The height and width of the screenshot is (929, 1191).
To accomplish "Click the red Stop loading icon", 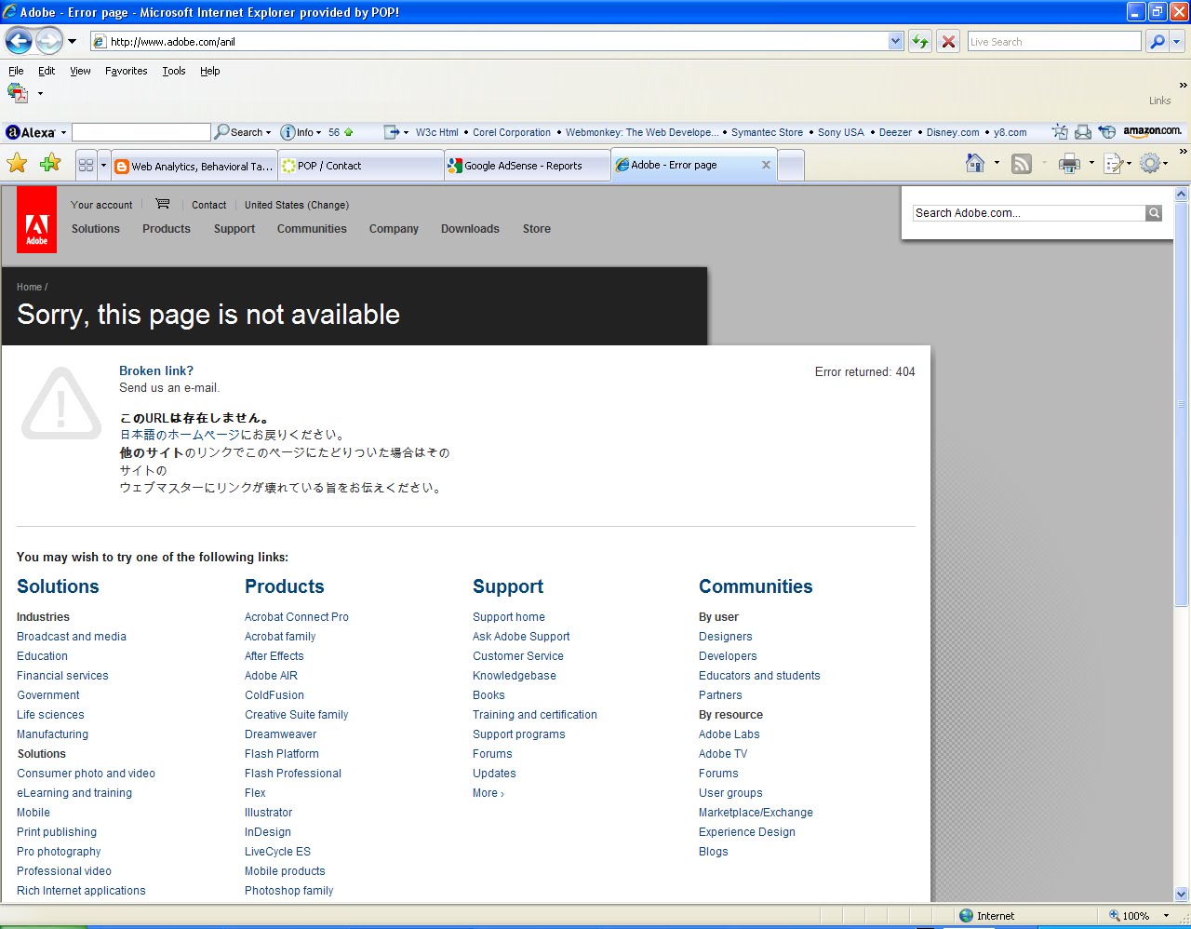I will point(948,41).
